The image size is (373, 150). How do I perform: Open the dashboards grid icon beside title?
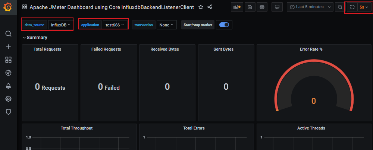coord(25,7)
